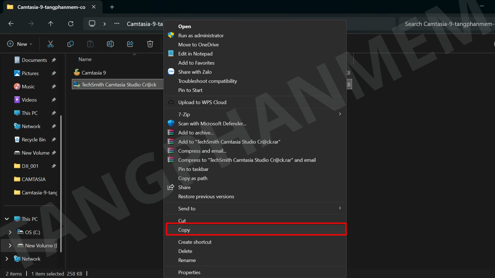Click the Cut scissors toolbar icon
The width and height of the screenshot is (495, 278).
[51, 44]
